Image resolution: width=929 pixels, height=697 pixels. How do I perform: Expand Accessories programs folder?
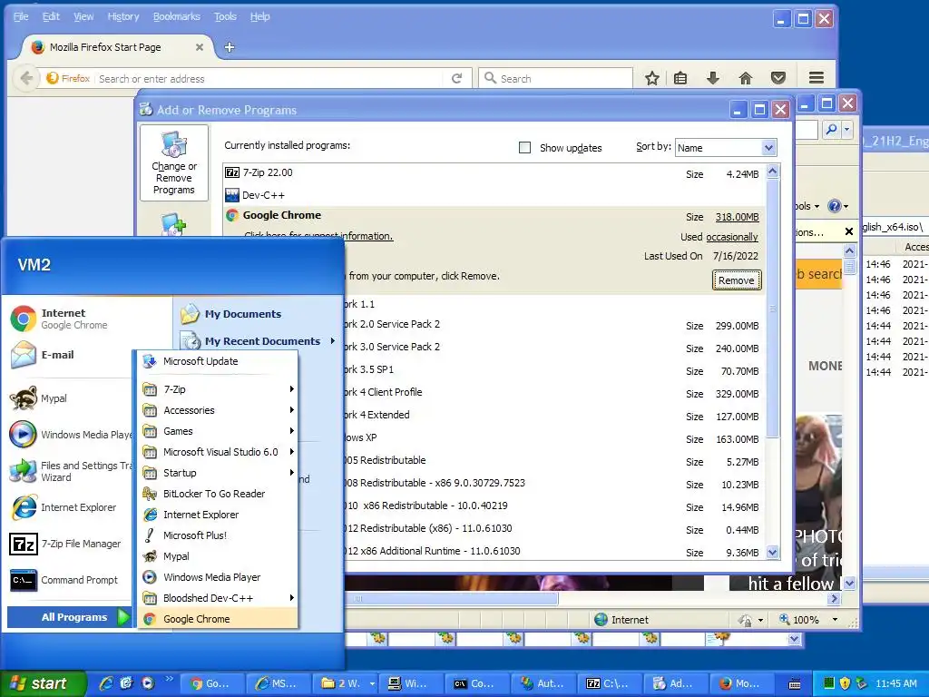tap(218, 410)
